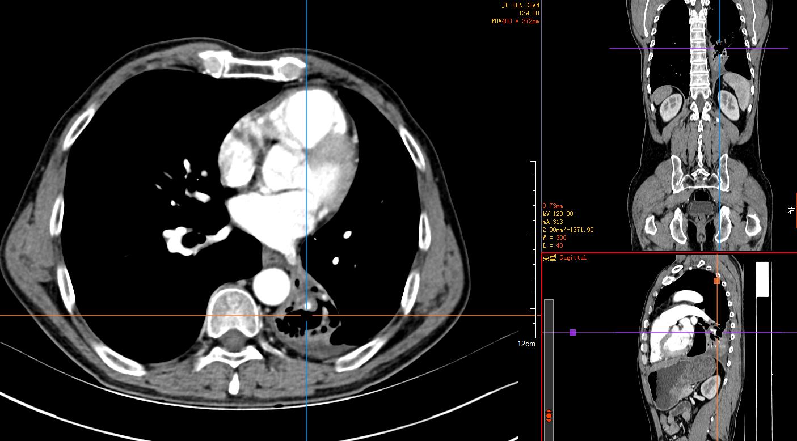Click the mA:313 overlay value
797x441 pixels.
tap(553, 222)
